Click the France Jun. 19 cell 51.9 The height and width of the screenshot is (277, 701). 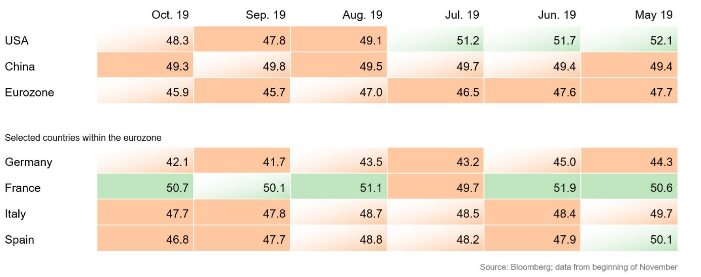tap(564, 188)
